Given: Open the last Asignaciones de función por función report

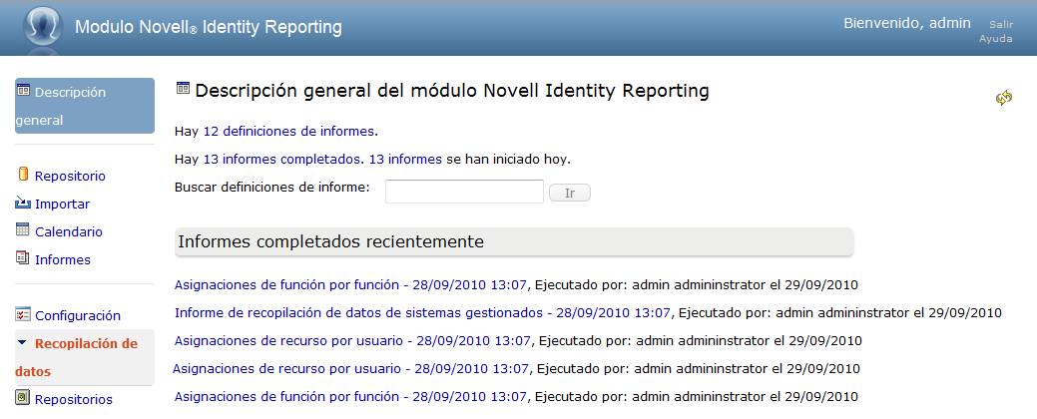Looking at the screenshot, I should (350, 396).
